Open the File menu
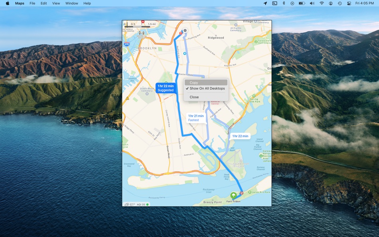This screenshot has width=379, height=237. [x=32, y=3]
